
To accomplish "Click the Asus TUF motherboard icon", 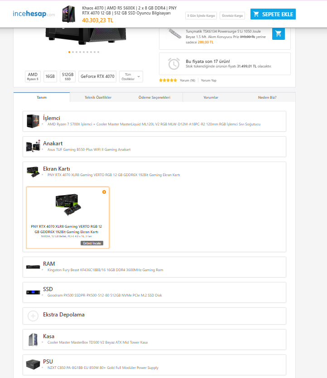I will [x=33, y=146].
